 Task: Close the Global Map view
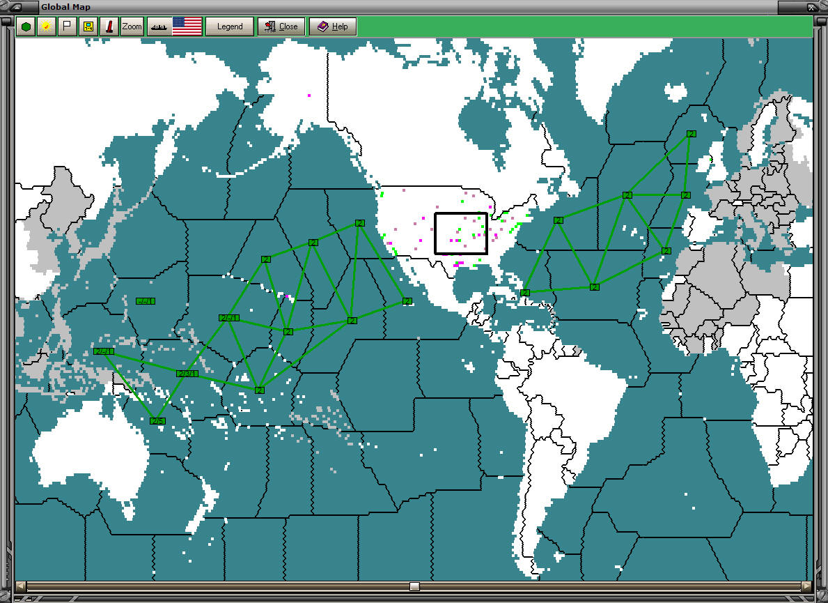click(x=281, y=26)
